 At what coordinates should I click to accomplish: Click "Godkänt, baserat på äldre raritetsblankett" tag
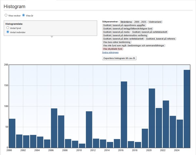(123, 39)
